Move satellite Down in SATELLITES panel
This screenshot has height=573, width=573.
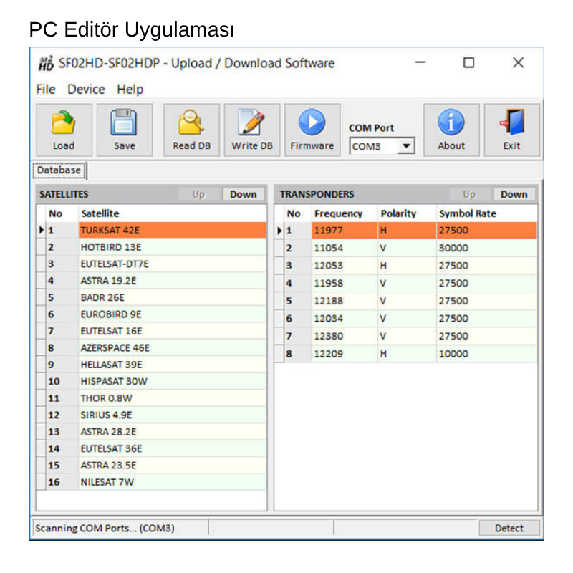click(x=243, y=194)
